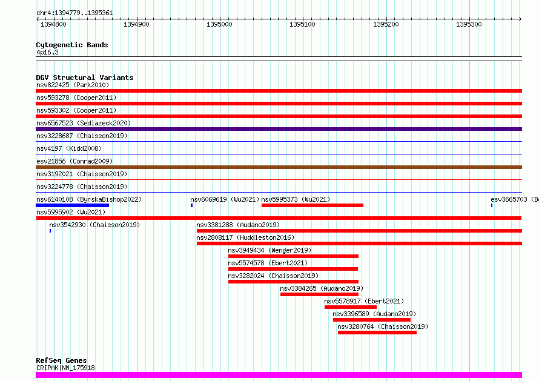Viewport: 539px width, 381px height.
Task: Click the 1395300 ruler position label
Action: tap(469, 24)
